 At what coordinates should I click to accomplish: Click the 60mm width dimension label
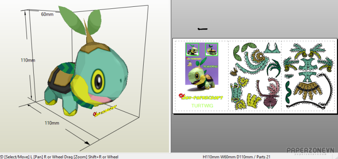coord(47,14)
